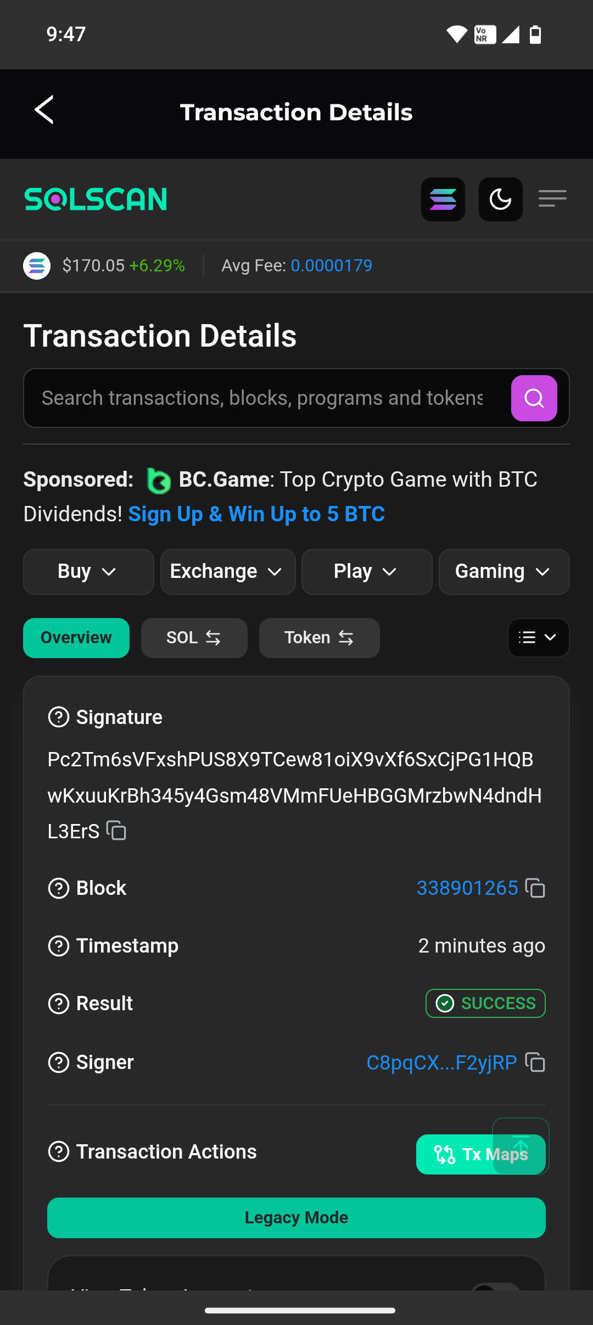Focus the search transactions input field
The width and height of the screenshot is (593, 1325).
(262, 398)
